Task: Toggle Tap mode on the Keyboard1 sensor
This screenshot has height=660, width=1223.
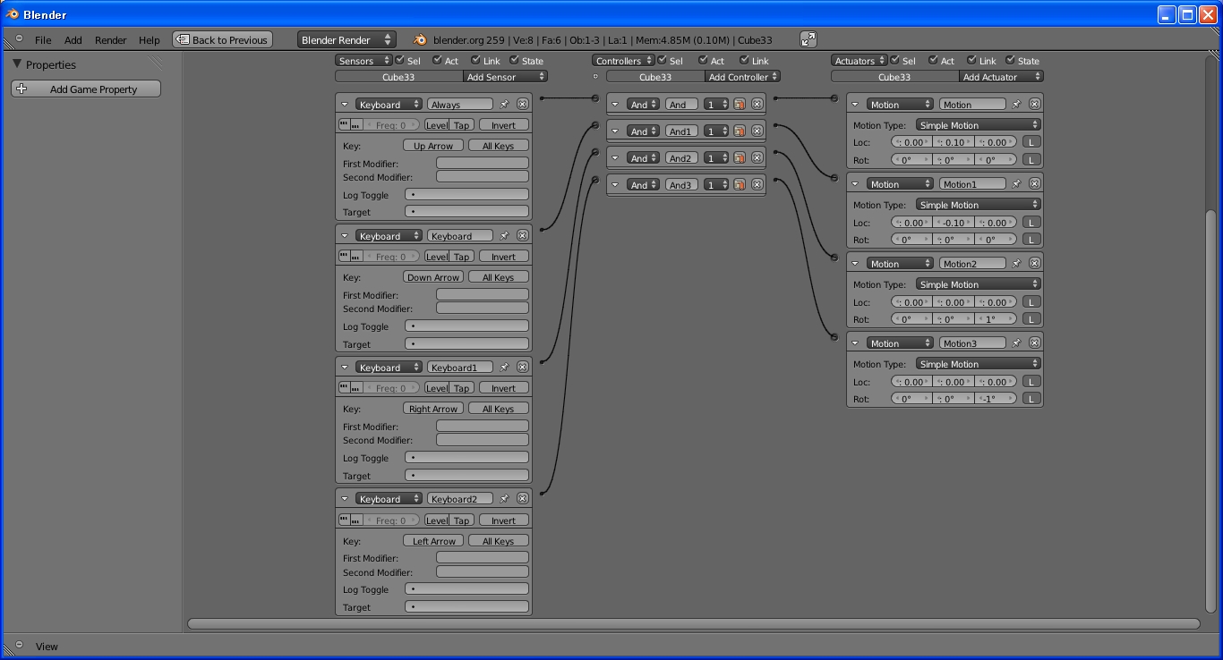Action: click(x=460, y=387)
